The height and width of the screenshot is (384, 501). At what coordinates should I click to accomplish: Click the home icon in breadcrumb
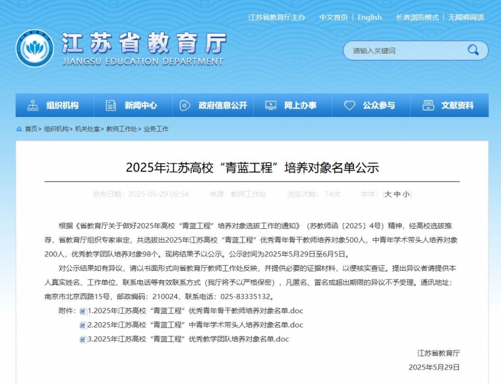tap(19, 129)
